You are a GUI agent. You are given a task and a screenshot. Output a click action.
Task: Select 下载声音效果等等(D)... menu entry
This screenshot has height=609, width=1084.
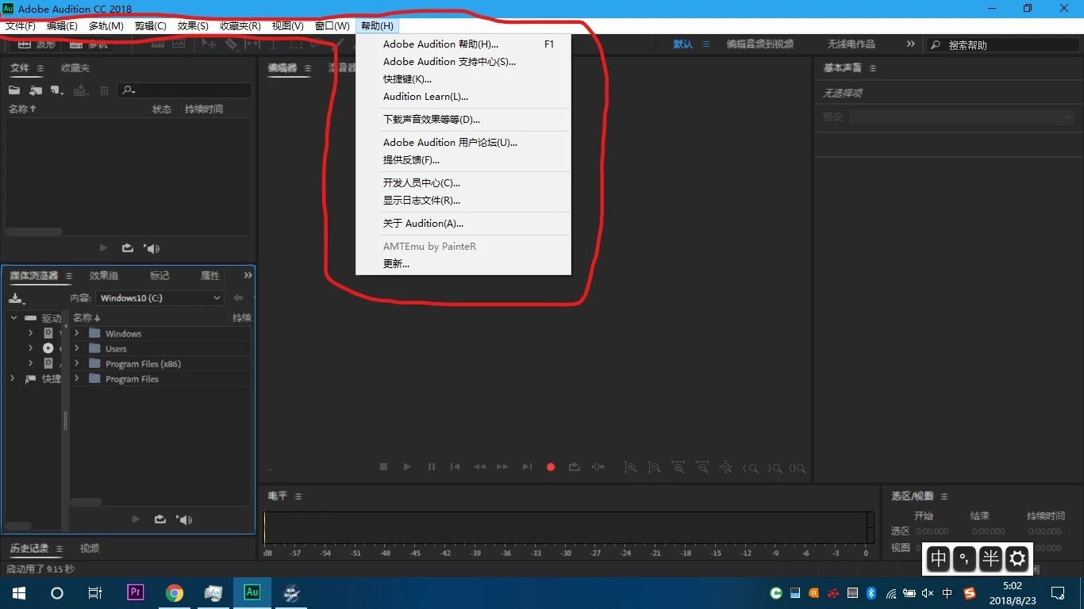click(463, 120)
